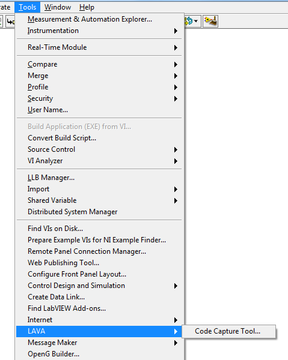Open the Help menu
The image size is (288, 360).
coord(87,7)
